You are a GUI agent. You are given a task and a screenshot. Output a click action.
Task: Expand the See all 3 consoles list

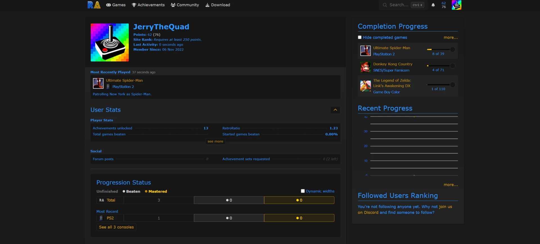click(116, 227)
